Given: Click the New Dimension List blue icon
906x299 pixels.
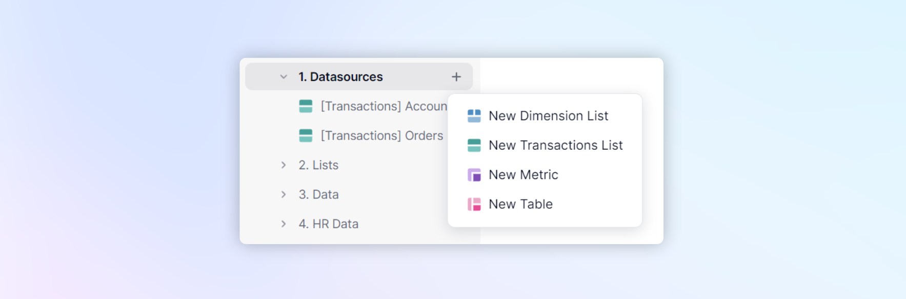Looking at the screenshot, I should (x=474, y=116).
